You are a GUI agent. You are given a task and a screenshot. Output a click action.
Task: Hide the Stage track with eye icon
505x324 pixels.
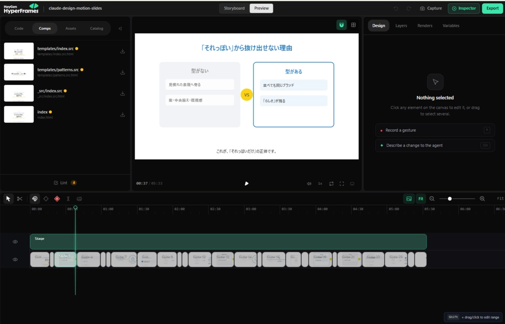click(x=15, y=242)
